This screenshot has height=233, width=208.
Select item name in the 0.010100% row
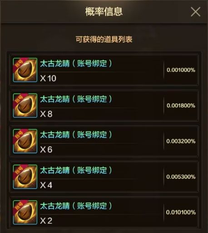[x=76, y=206]
